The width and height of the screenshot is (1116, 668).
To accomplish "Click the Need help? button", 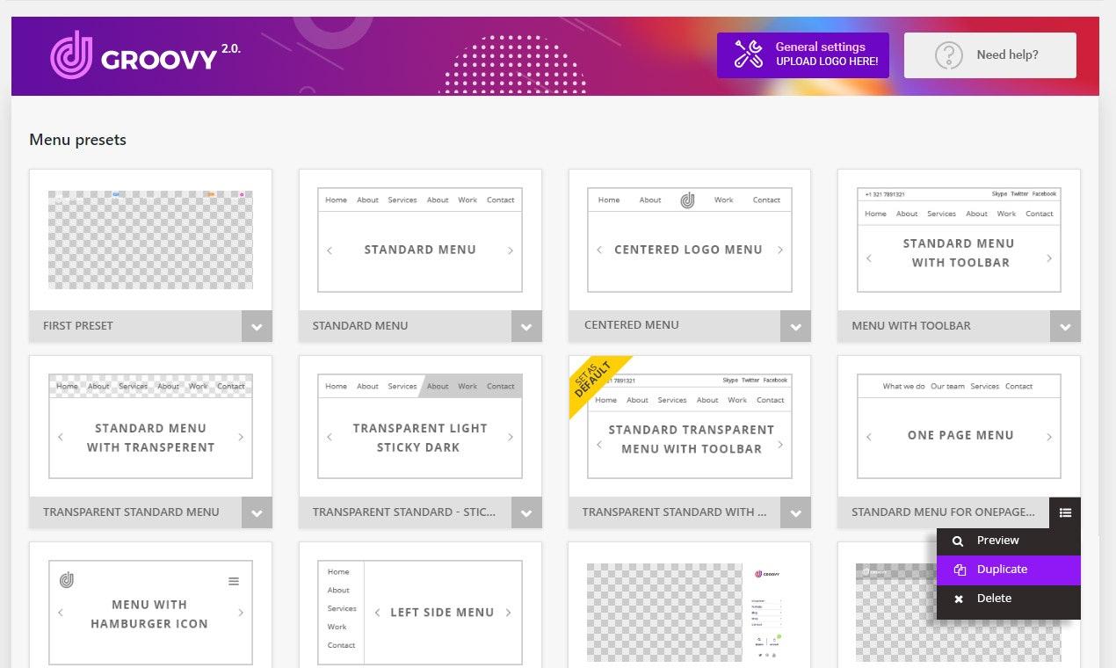I will [989, 55].
